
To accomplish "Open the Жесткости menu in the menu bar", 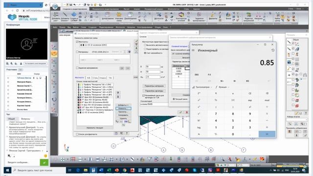I will [x=120, y=27].
